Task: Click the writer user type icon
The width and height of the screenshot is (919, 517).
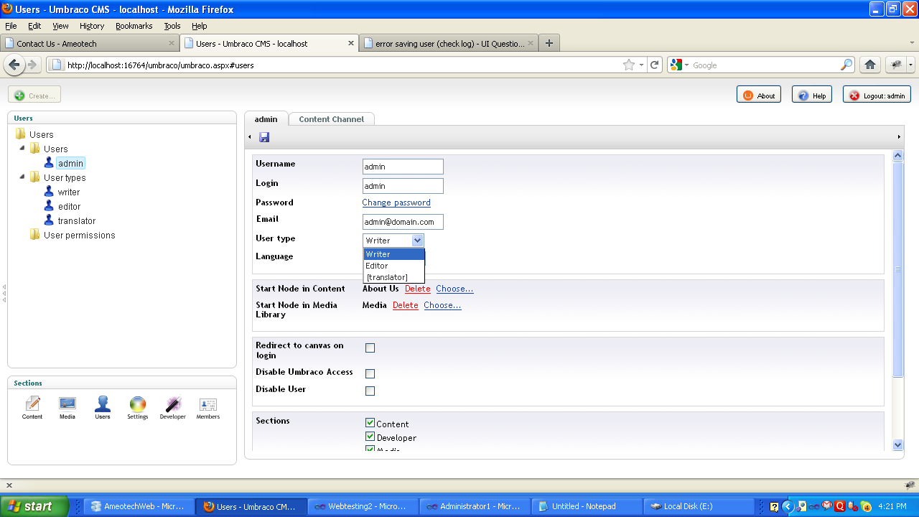Action: tap(49, 192)
